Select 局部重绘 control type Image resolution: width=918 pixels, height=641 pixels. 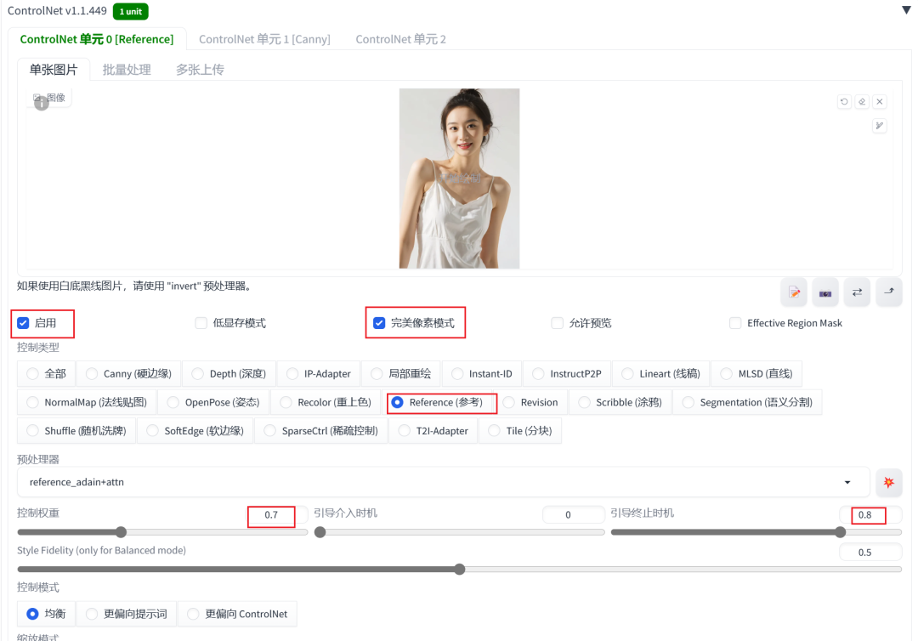(401, 373)
